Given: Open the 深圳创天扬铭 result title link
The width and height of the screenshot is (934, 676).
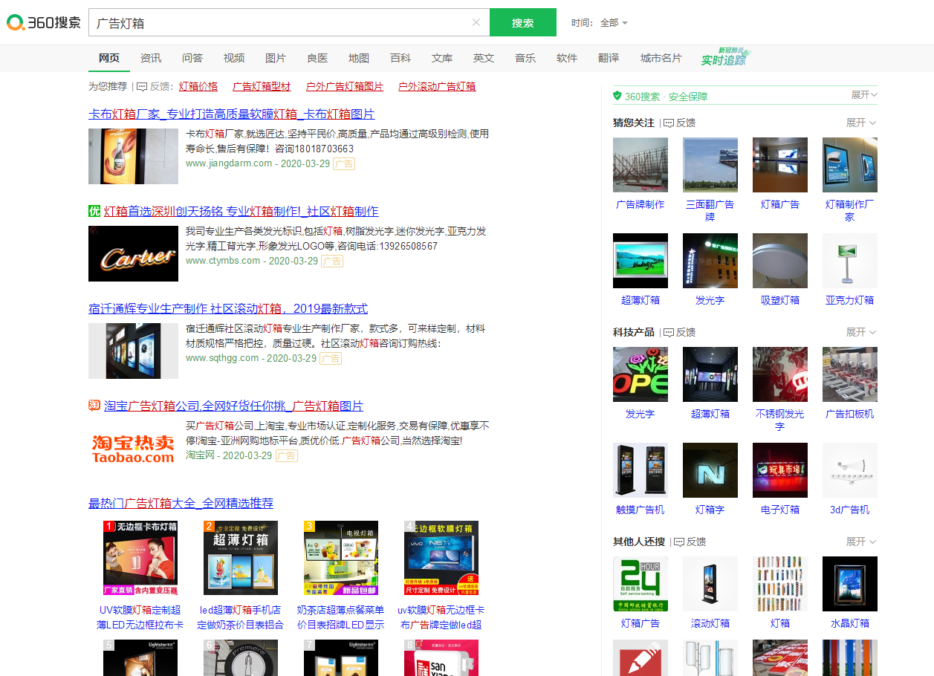Looking at the screenshot, I should 241,211.
